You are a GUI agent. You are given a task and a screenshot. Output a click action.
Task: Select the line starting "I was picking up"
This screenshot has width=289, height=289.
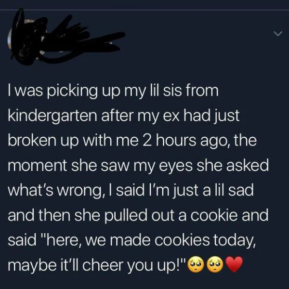[x=113, y=91]
